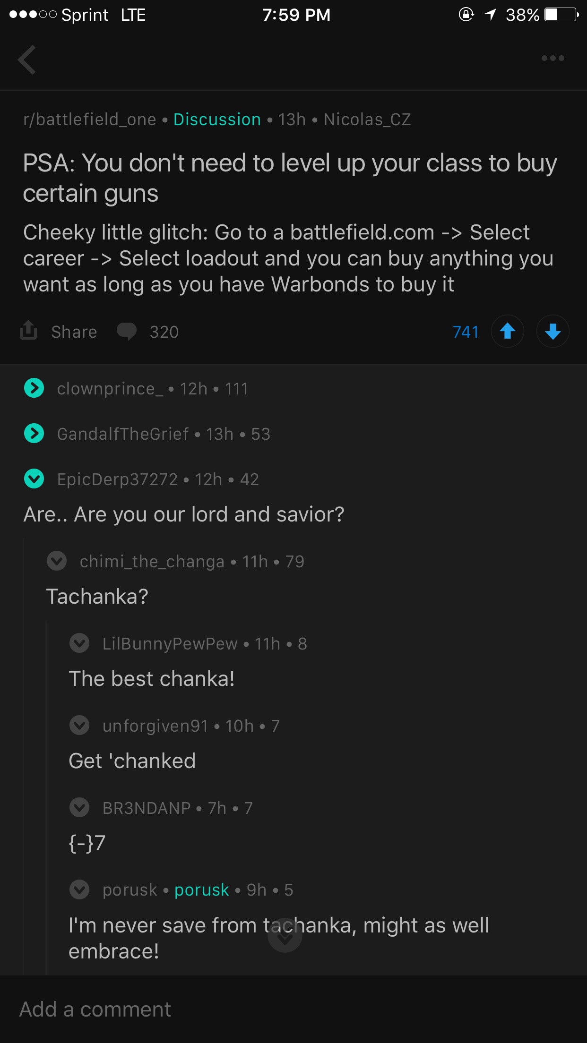The height and width of the screenshot is (1043, 587).
Task: Downvote the PSA post
Action: tap(552, 331)
